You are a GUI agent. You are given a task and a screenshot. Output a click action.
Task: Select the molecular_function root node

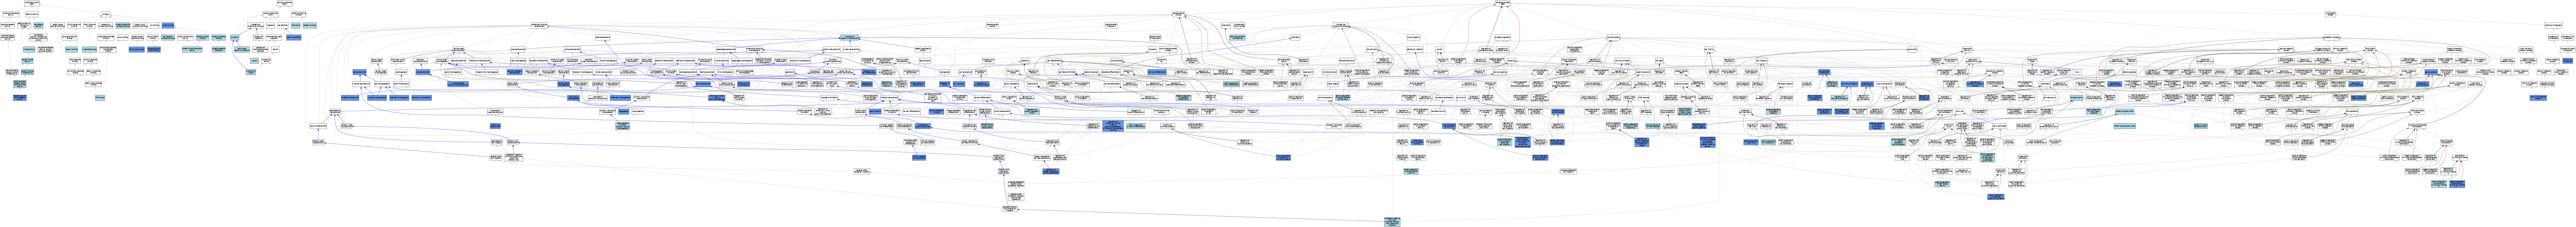tap(32, 3)
